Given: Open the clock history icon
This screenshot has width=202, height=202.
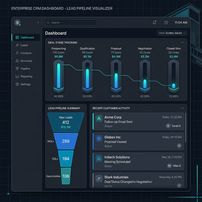Looking at the screenshot, I should tap(166, 22).
